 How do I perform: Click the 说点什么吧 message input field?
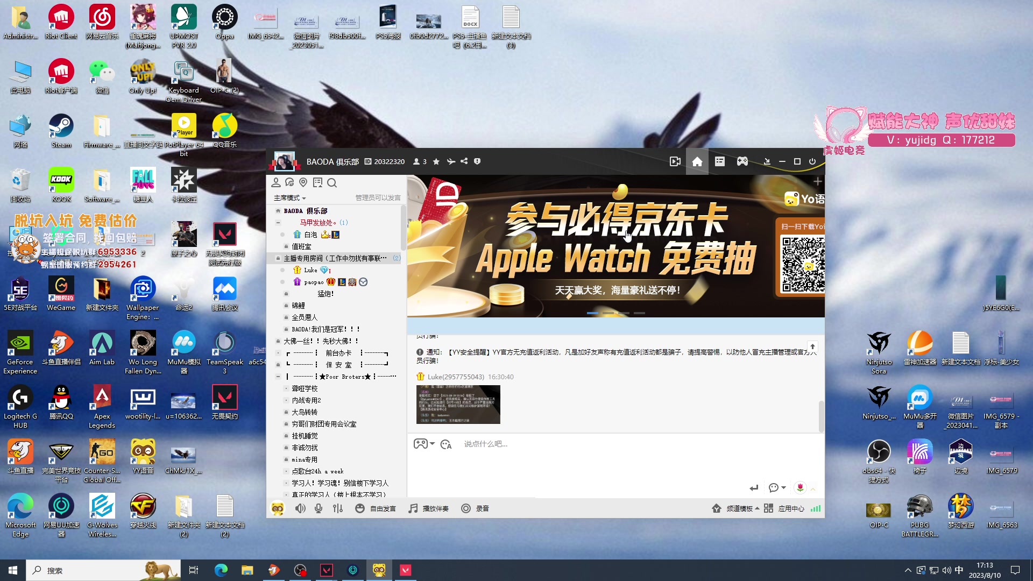point(511,443)
